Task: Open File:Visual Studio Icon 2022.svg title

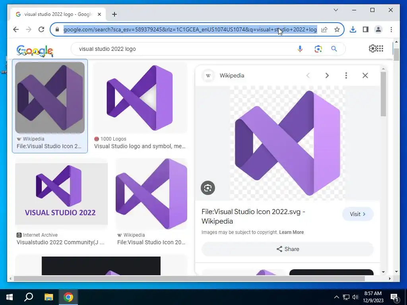Action: point(253,216)
